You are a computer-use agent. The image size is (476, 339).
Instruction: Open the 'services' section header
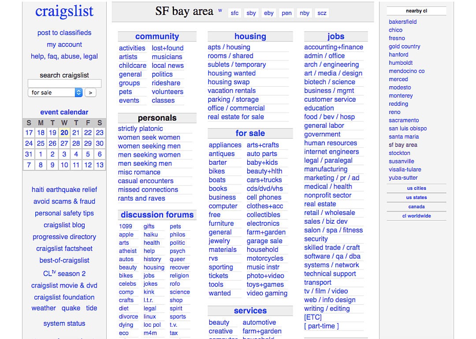coord(250,311)
